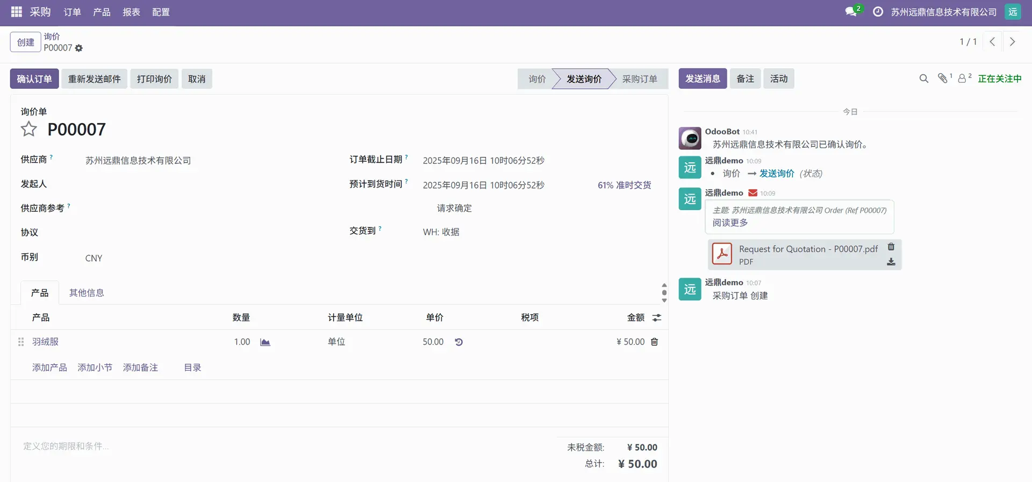Select the 采购订单 status stage
1032x482 pixels.
click(x=639, y=79)
